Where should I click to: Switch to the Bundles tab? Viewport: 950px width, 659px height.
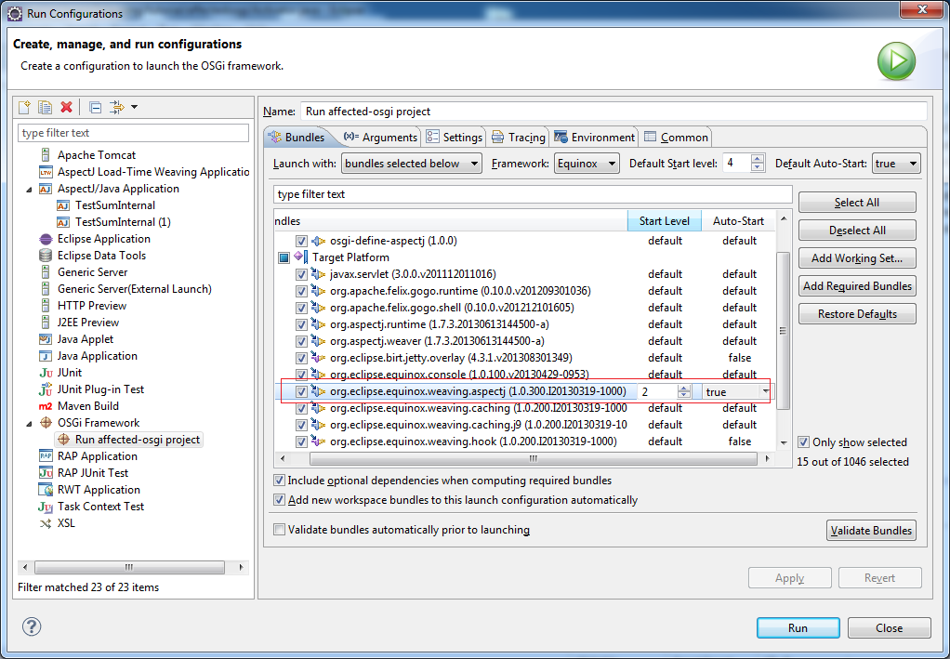point(297,138)
